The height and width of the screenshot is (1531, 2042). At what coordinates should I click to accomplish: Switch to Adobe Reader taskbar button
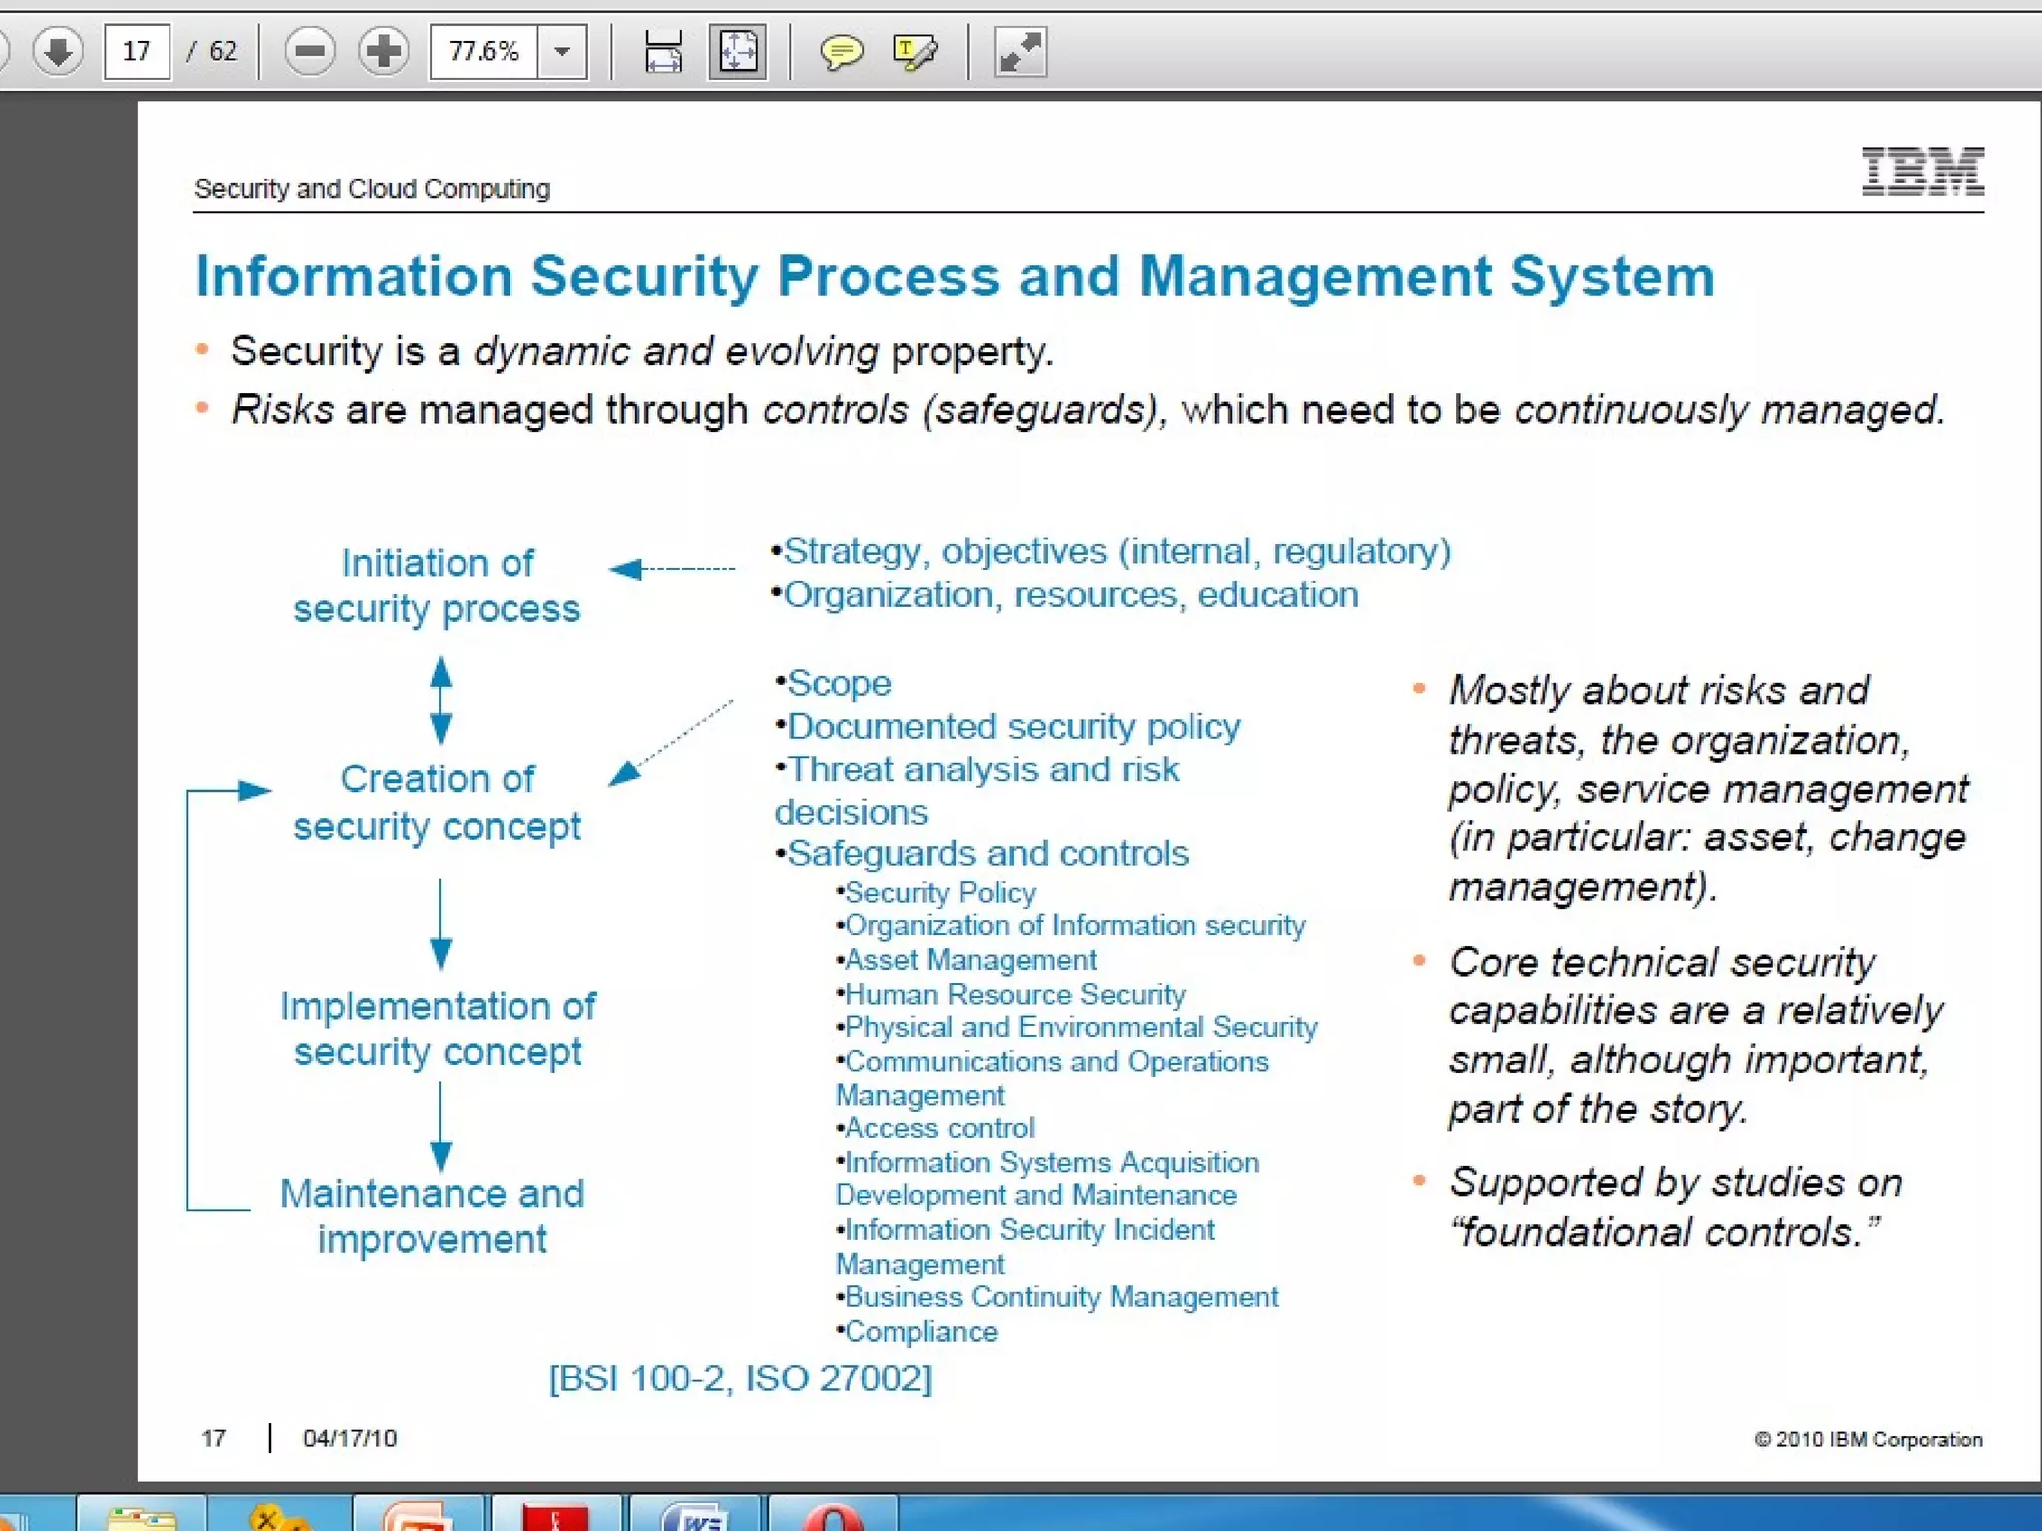click(556, 1515)
